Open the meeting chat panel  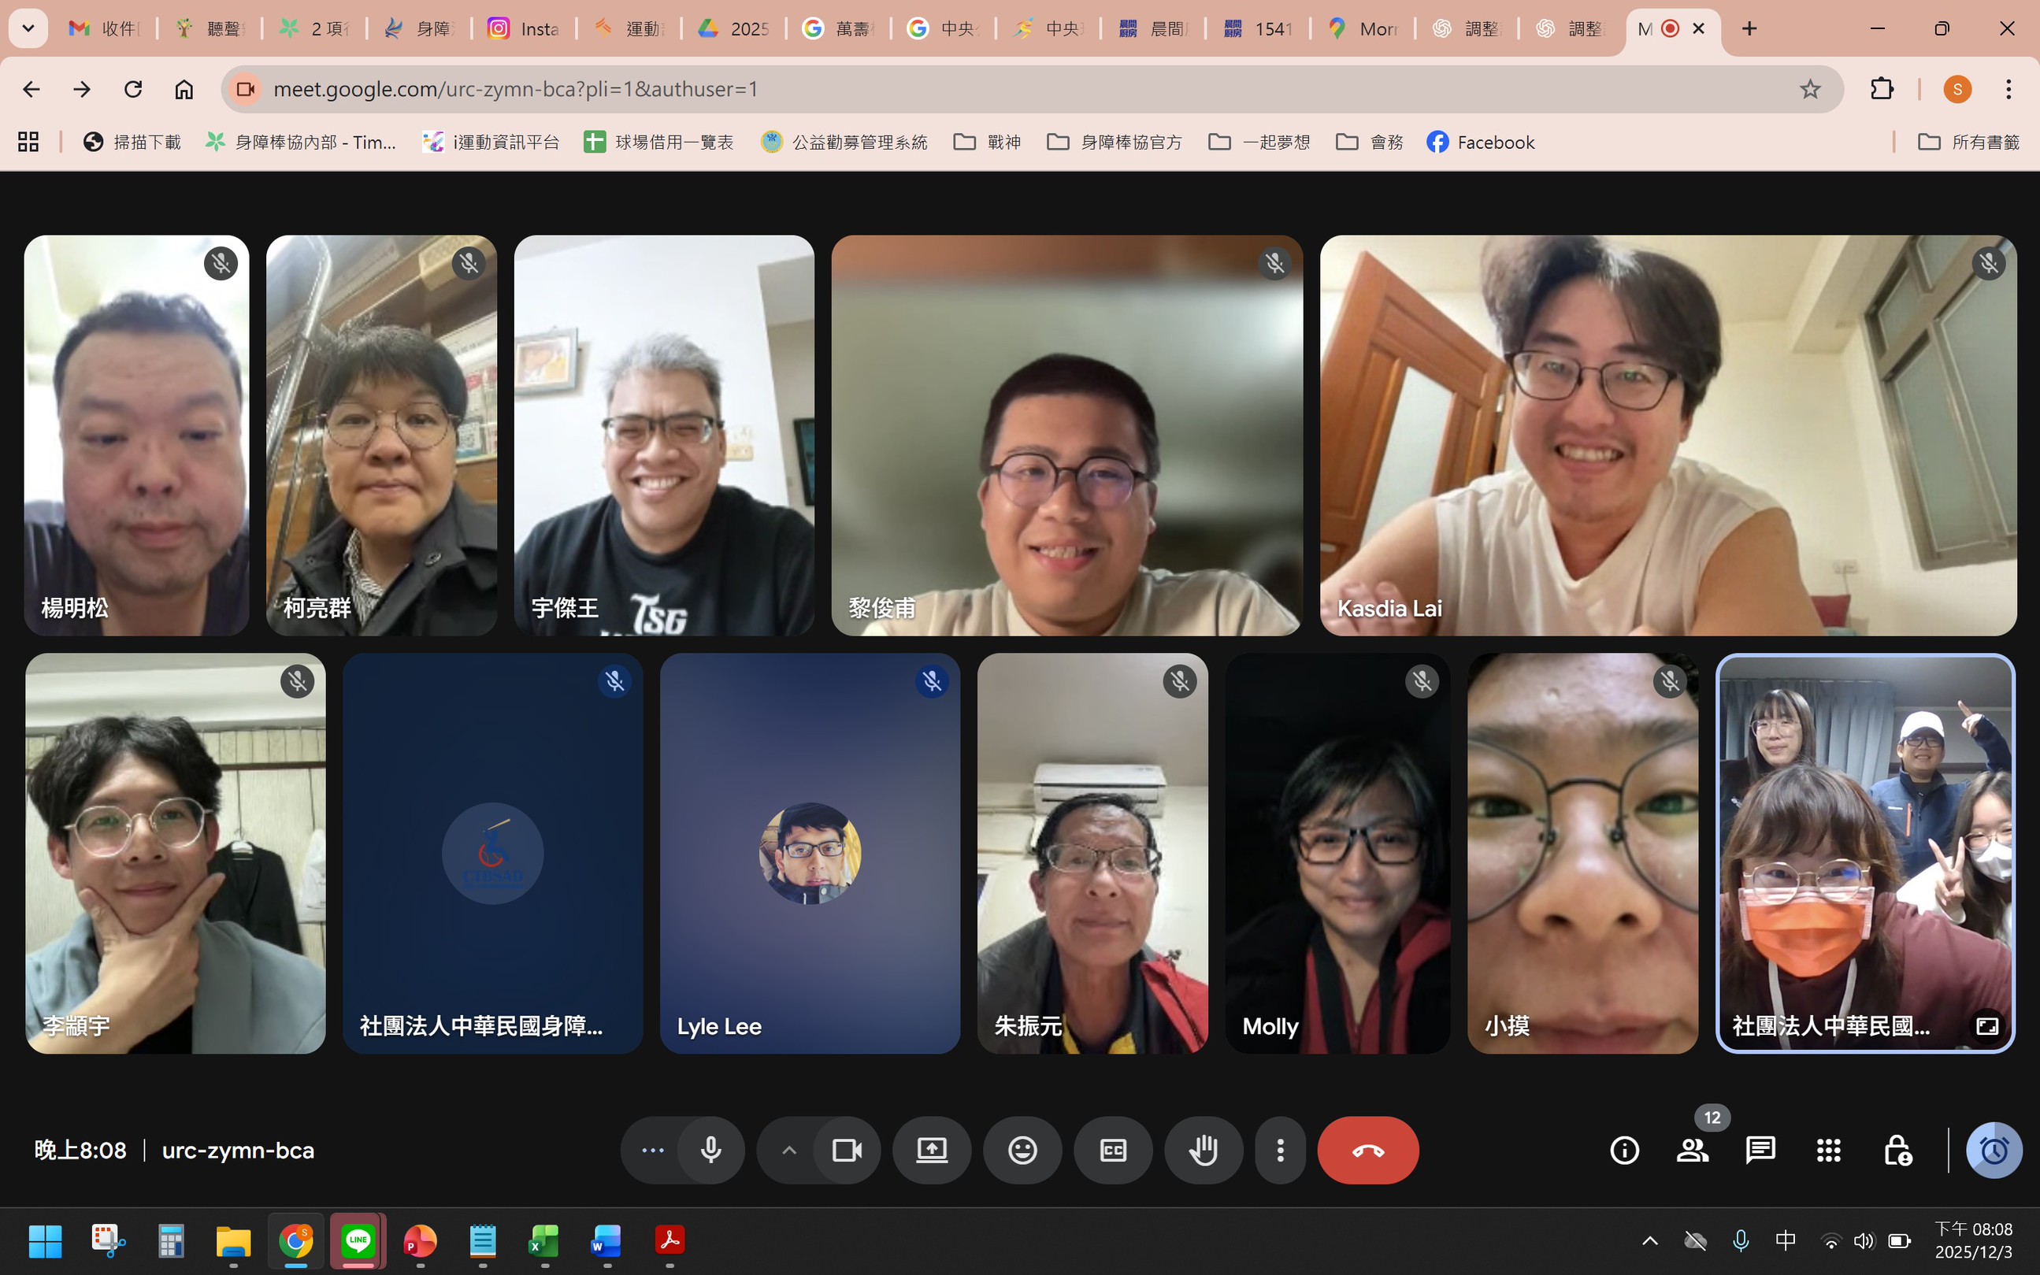click(x=1760, y=1151)
